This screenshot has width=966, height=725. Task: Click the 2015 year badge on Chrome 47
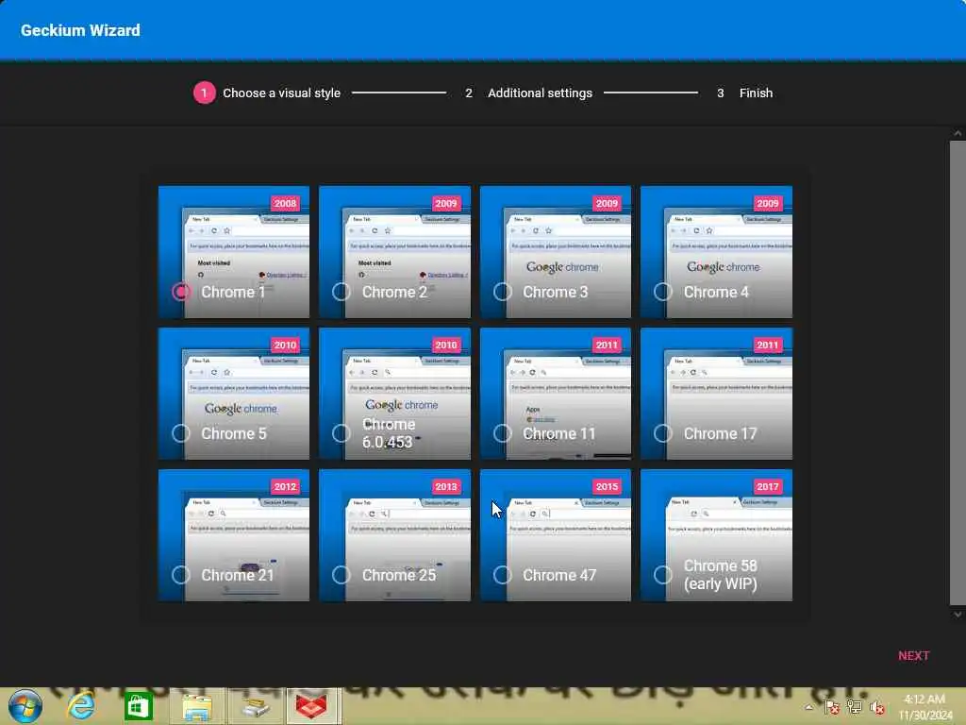click(x=607, y=486)
